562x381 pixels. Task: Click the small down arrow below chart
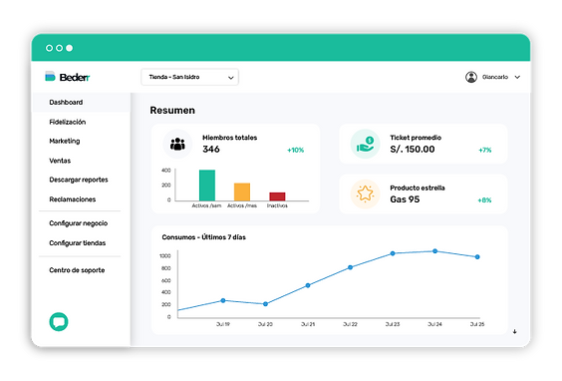(x=515, y=331)
